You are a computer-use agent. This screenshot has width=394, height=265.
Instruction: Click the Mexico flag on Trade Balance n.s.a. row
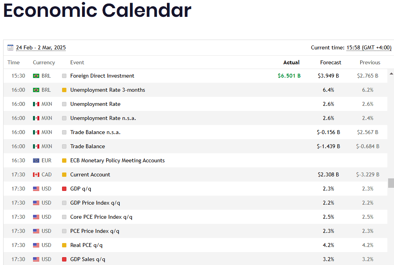(x=36, y=132)
